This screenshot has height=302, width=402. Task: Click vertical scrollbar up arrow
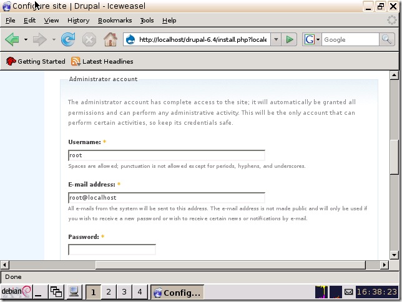[394, 75]
